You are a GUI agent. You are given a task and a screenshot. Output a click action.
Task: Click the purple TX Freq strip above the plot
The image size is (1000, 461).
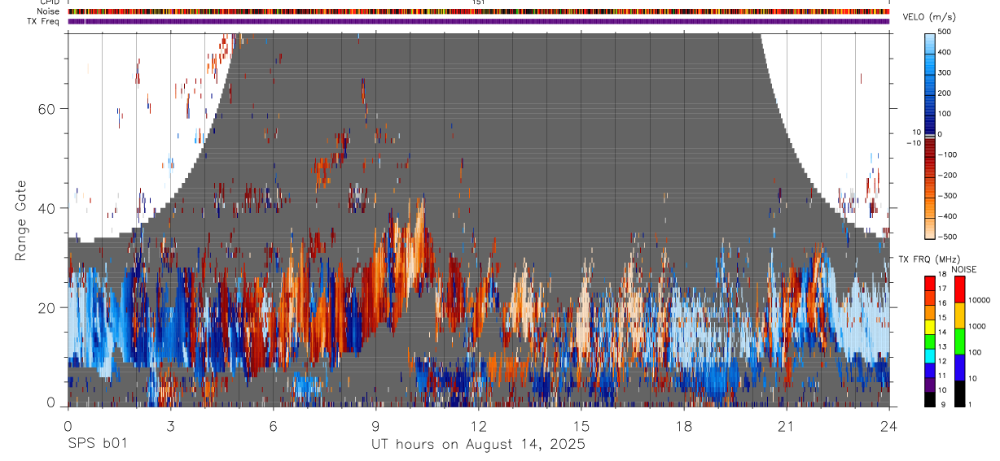pos(479,21)
